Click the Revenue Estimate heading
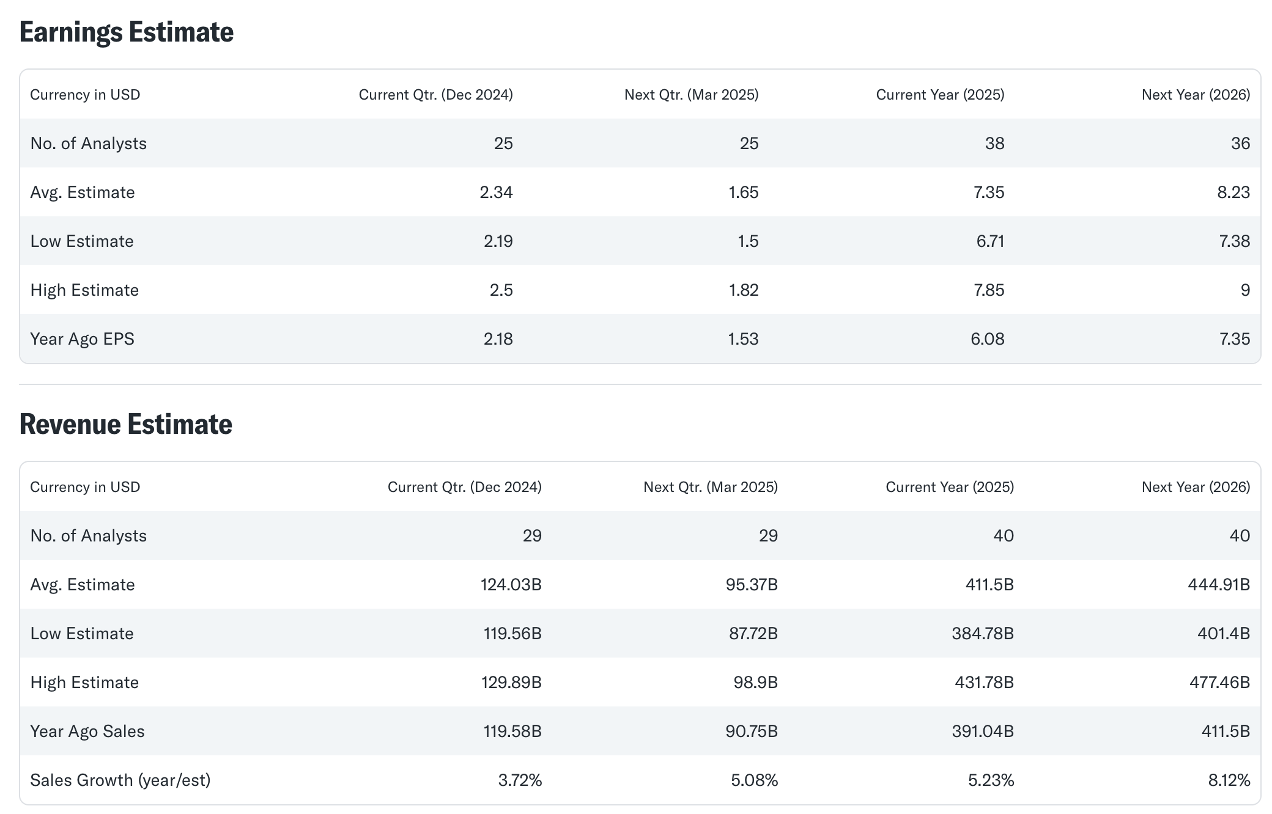Viewport: 1272px width, 814px height. 125,424
